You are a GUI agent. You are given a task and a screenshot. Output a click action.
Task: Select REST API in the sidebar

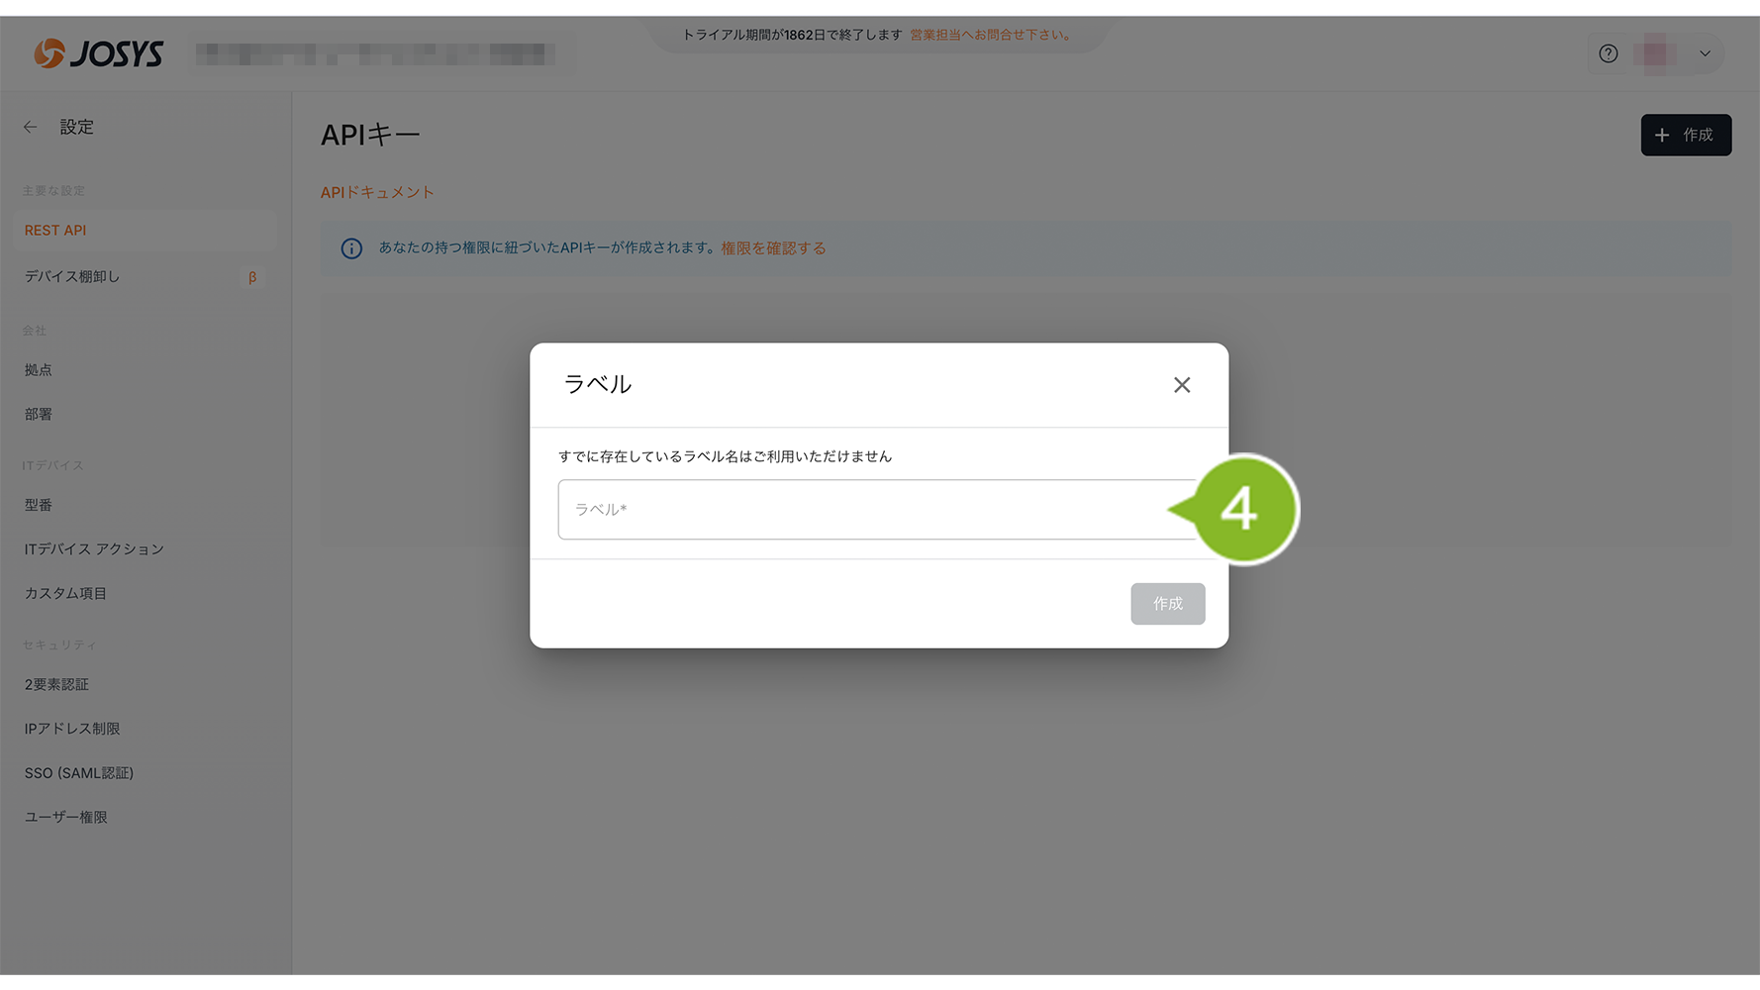point(55,231)
